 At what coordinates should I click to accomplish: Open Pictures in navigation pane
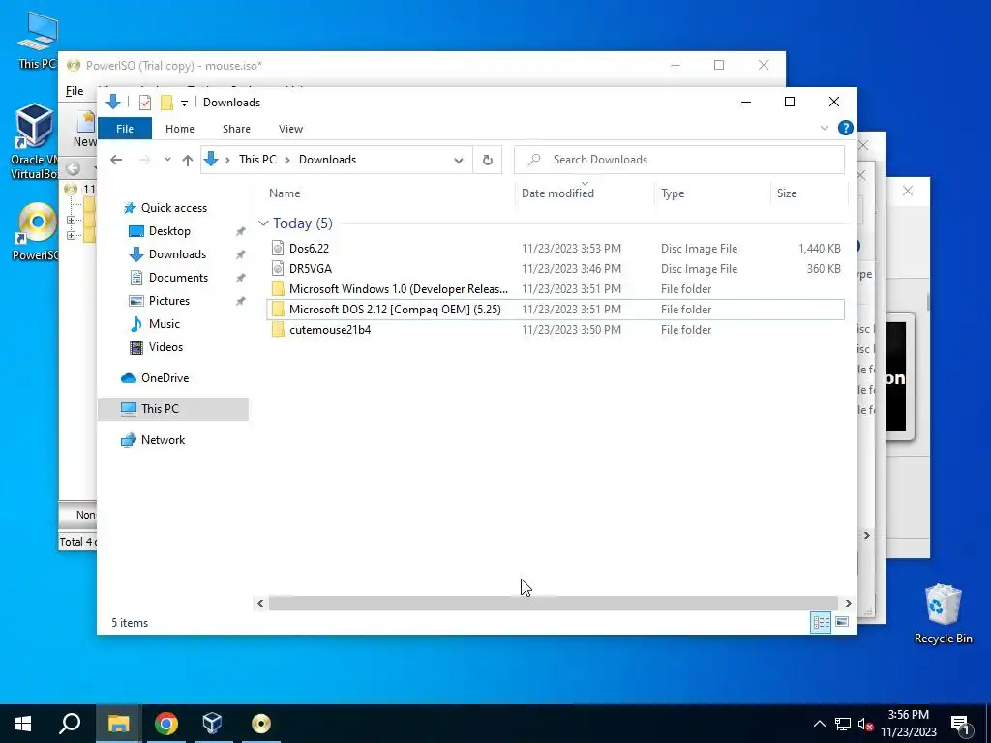(168, 301)
